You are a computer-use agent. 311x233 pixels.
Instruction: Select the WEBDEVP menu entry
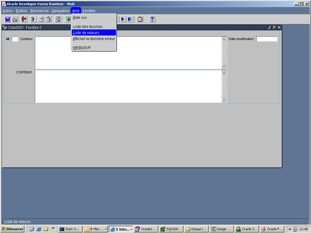(x=94, y=48)
